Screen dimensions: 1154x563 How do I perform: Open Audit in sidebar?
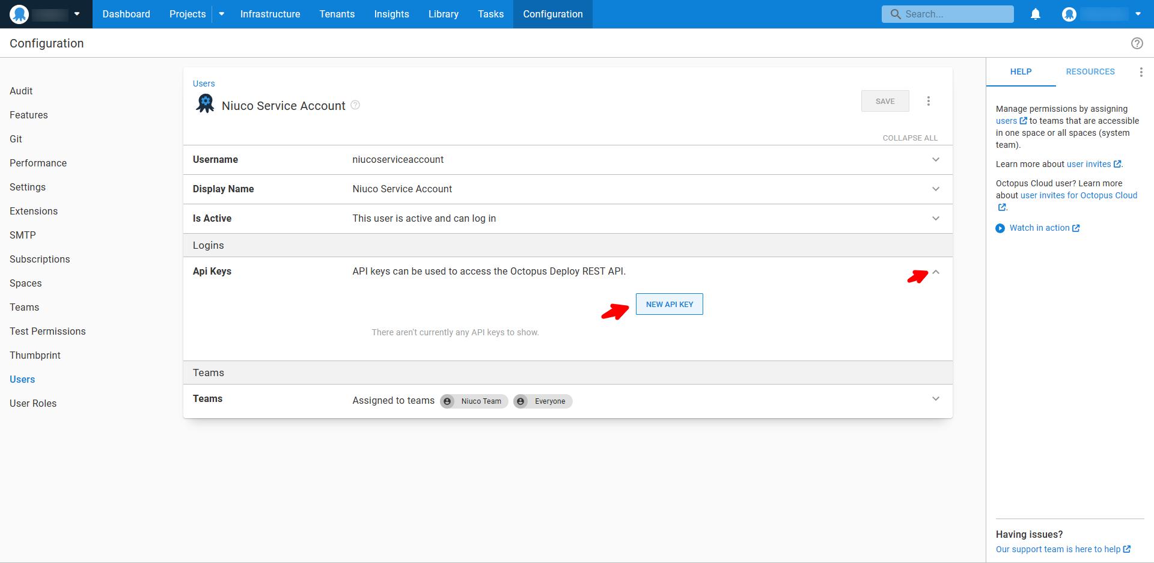(21, 91)
